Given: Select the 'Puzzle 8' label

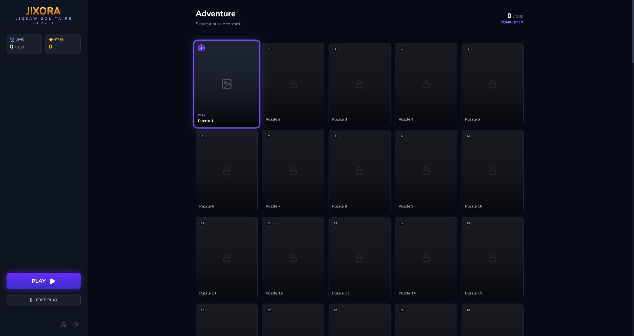Looking at the screenshot, I should (x=339, y=206).
